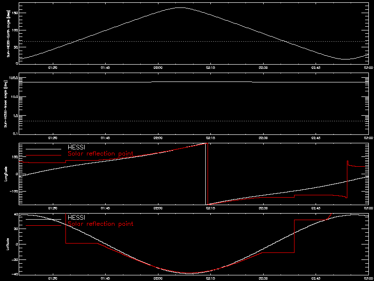This screenshot has height=281, width=374.
Task: Click the 40 tick on the Latitude plot
Action: coord(15,214)
